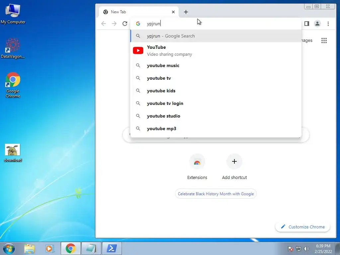Click the Action Center flag tray icon

(291, 249)
